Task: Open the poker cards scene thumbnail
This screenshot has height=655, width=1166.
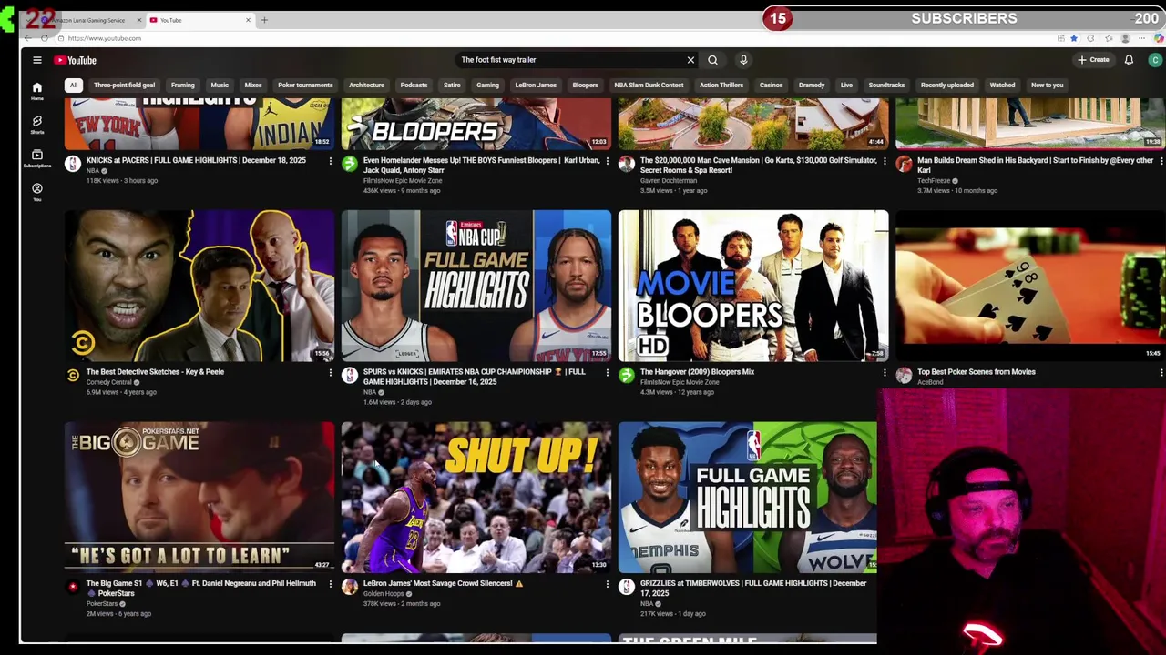Action: point(1030,286)
